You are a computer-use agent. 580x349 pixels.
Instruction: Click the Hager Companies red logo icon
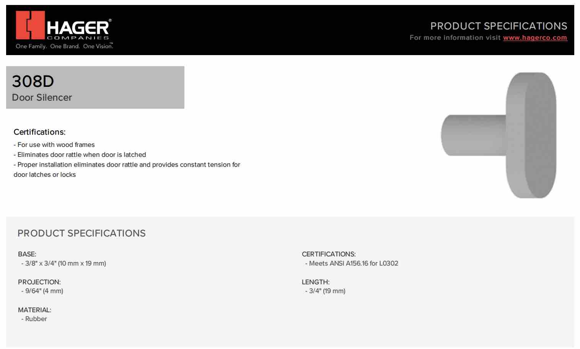coord(30,25)
